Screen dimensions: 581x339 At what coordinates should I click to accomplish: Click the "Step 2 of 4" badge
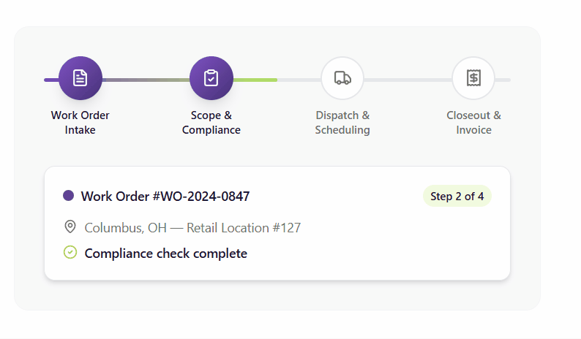(457, 196)
